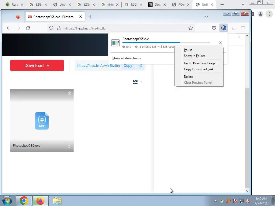Choose Copy Download Link
Screen dimensions: 275x206
click(x=199, y=69)
